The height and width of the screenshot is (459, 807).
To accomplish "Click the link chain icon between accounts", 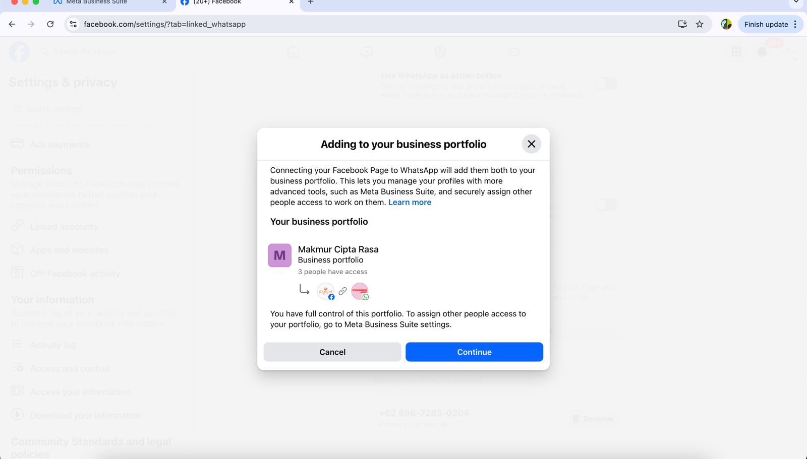I will click(x=342, y=291).
